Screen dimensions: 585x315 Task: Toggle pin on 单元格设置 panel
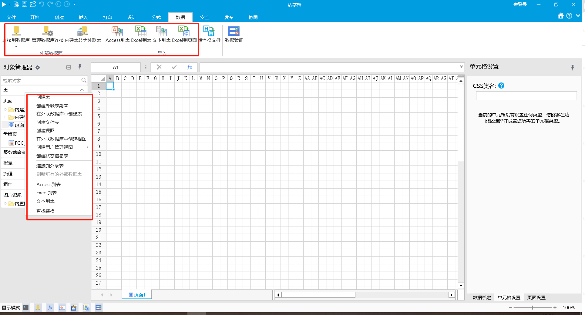[572, 67]
